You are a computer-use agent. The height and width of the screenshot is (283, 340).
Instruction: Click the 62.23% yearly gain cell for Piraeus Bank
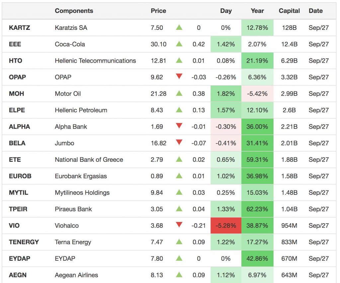coord(257,209)
